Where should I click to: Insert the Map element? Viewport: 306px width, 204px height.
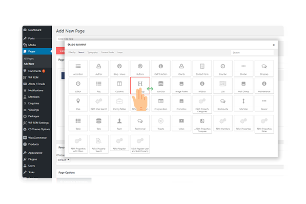[x=78, y=103]
